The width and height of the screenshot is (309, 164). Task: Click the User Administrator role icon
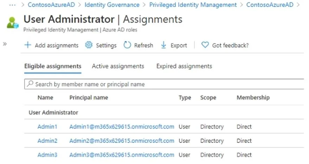pos(13,22)
